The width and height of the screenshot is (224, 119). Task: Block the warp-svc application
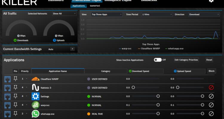(x=211, y=105)
